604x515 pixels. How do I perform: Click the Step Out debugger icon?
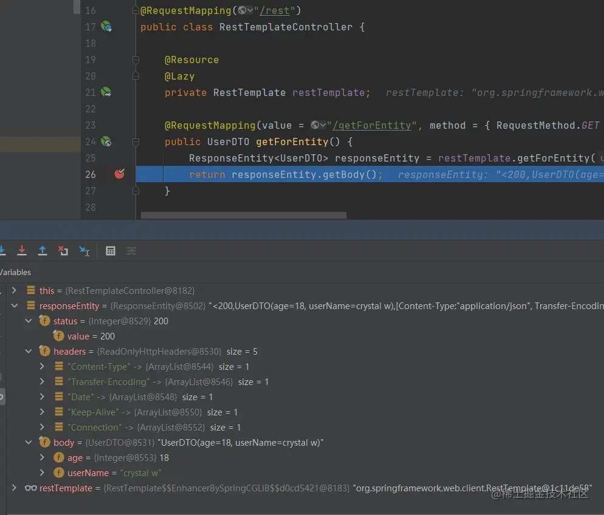tap(43, 250)
